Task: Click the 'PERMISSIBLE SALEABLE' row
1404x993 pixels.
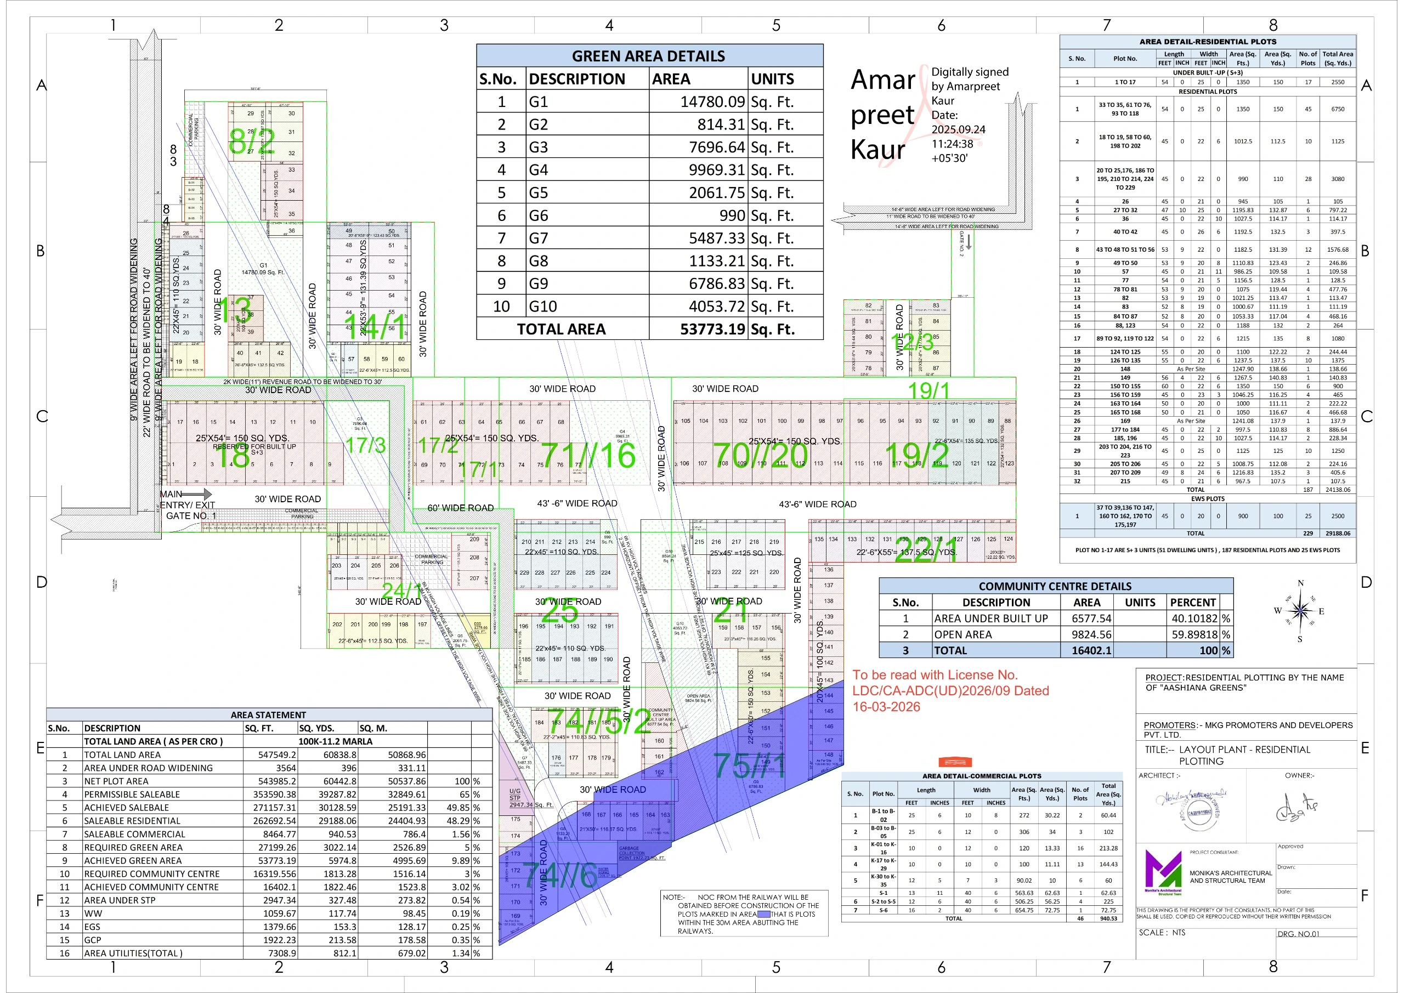Action: 269,795
